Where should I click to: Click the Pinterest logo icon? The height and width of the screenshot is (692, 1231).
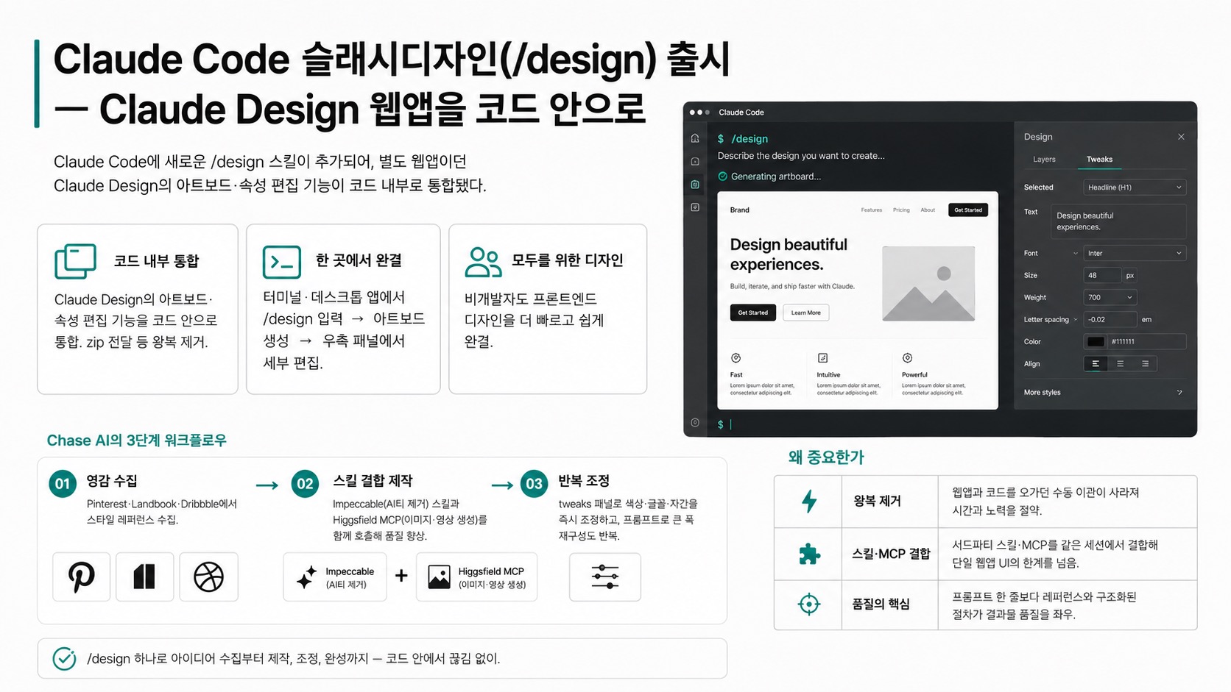tap(81, 577)
